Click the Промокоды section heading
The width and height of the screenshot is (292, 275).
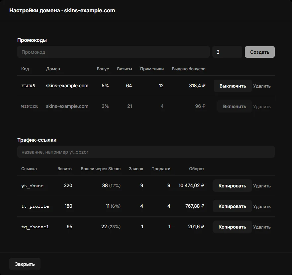[32, 40]
